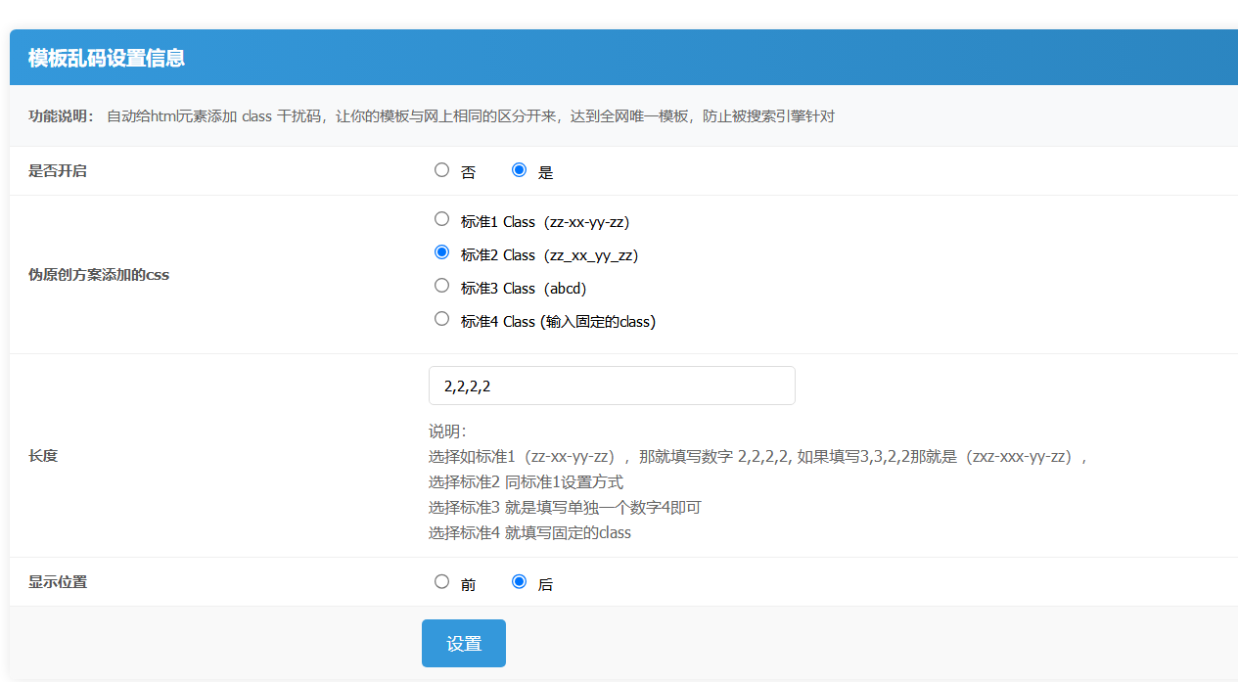Viewport: 1238px width, 682px height.
Task: Select the 否 radio button to disable
Action: click(441, 170)
